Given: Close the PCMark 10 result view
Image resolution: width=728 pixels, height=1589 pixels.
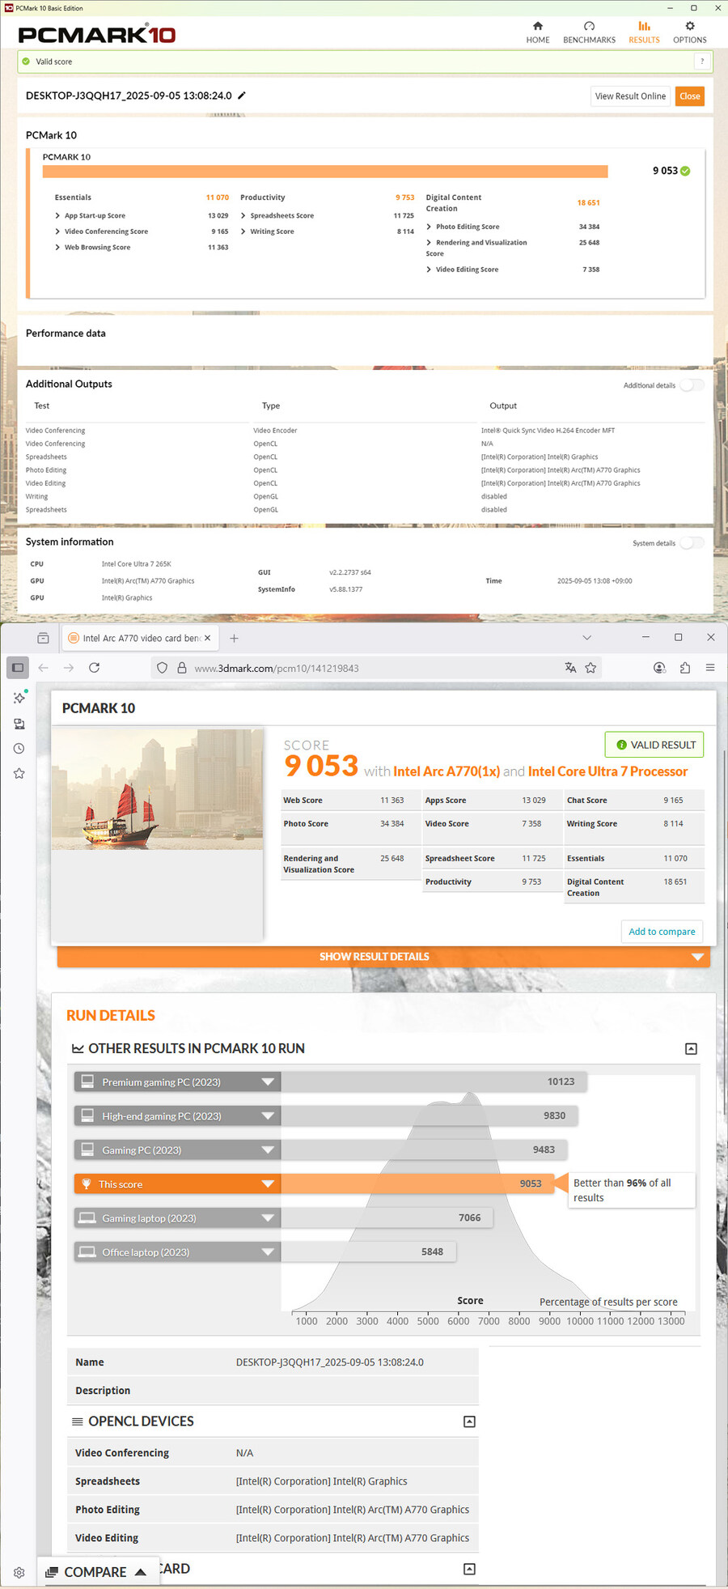Looking at the screenshot, I should coord(690,96).
